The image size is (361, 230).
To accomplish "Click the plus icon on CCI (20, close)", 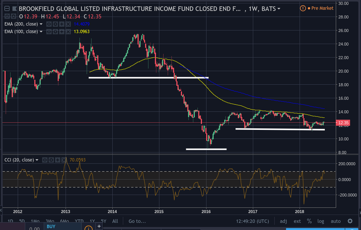I will (x=58, y=160).
